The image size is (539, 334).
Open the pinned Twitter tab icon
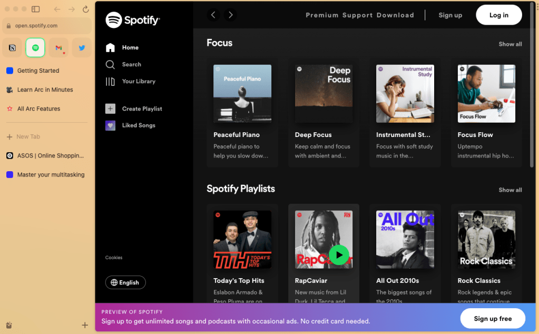82,48
